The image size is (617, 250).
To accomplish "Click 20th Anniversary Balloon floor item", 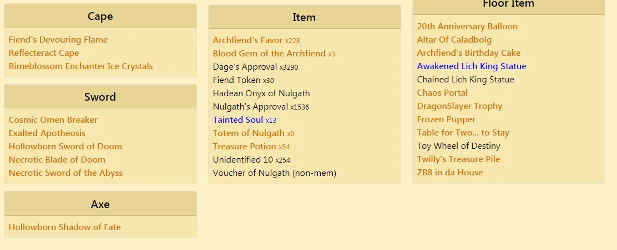I will pyautogui.click(x=468, y=27).
